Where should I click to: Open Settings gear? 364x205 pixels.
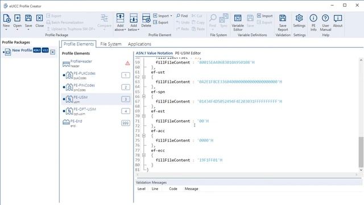tap(299, 18)
